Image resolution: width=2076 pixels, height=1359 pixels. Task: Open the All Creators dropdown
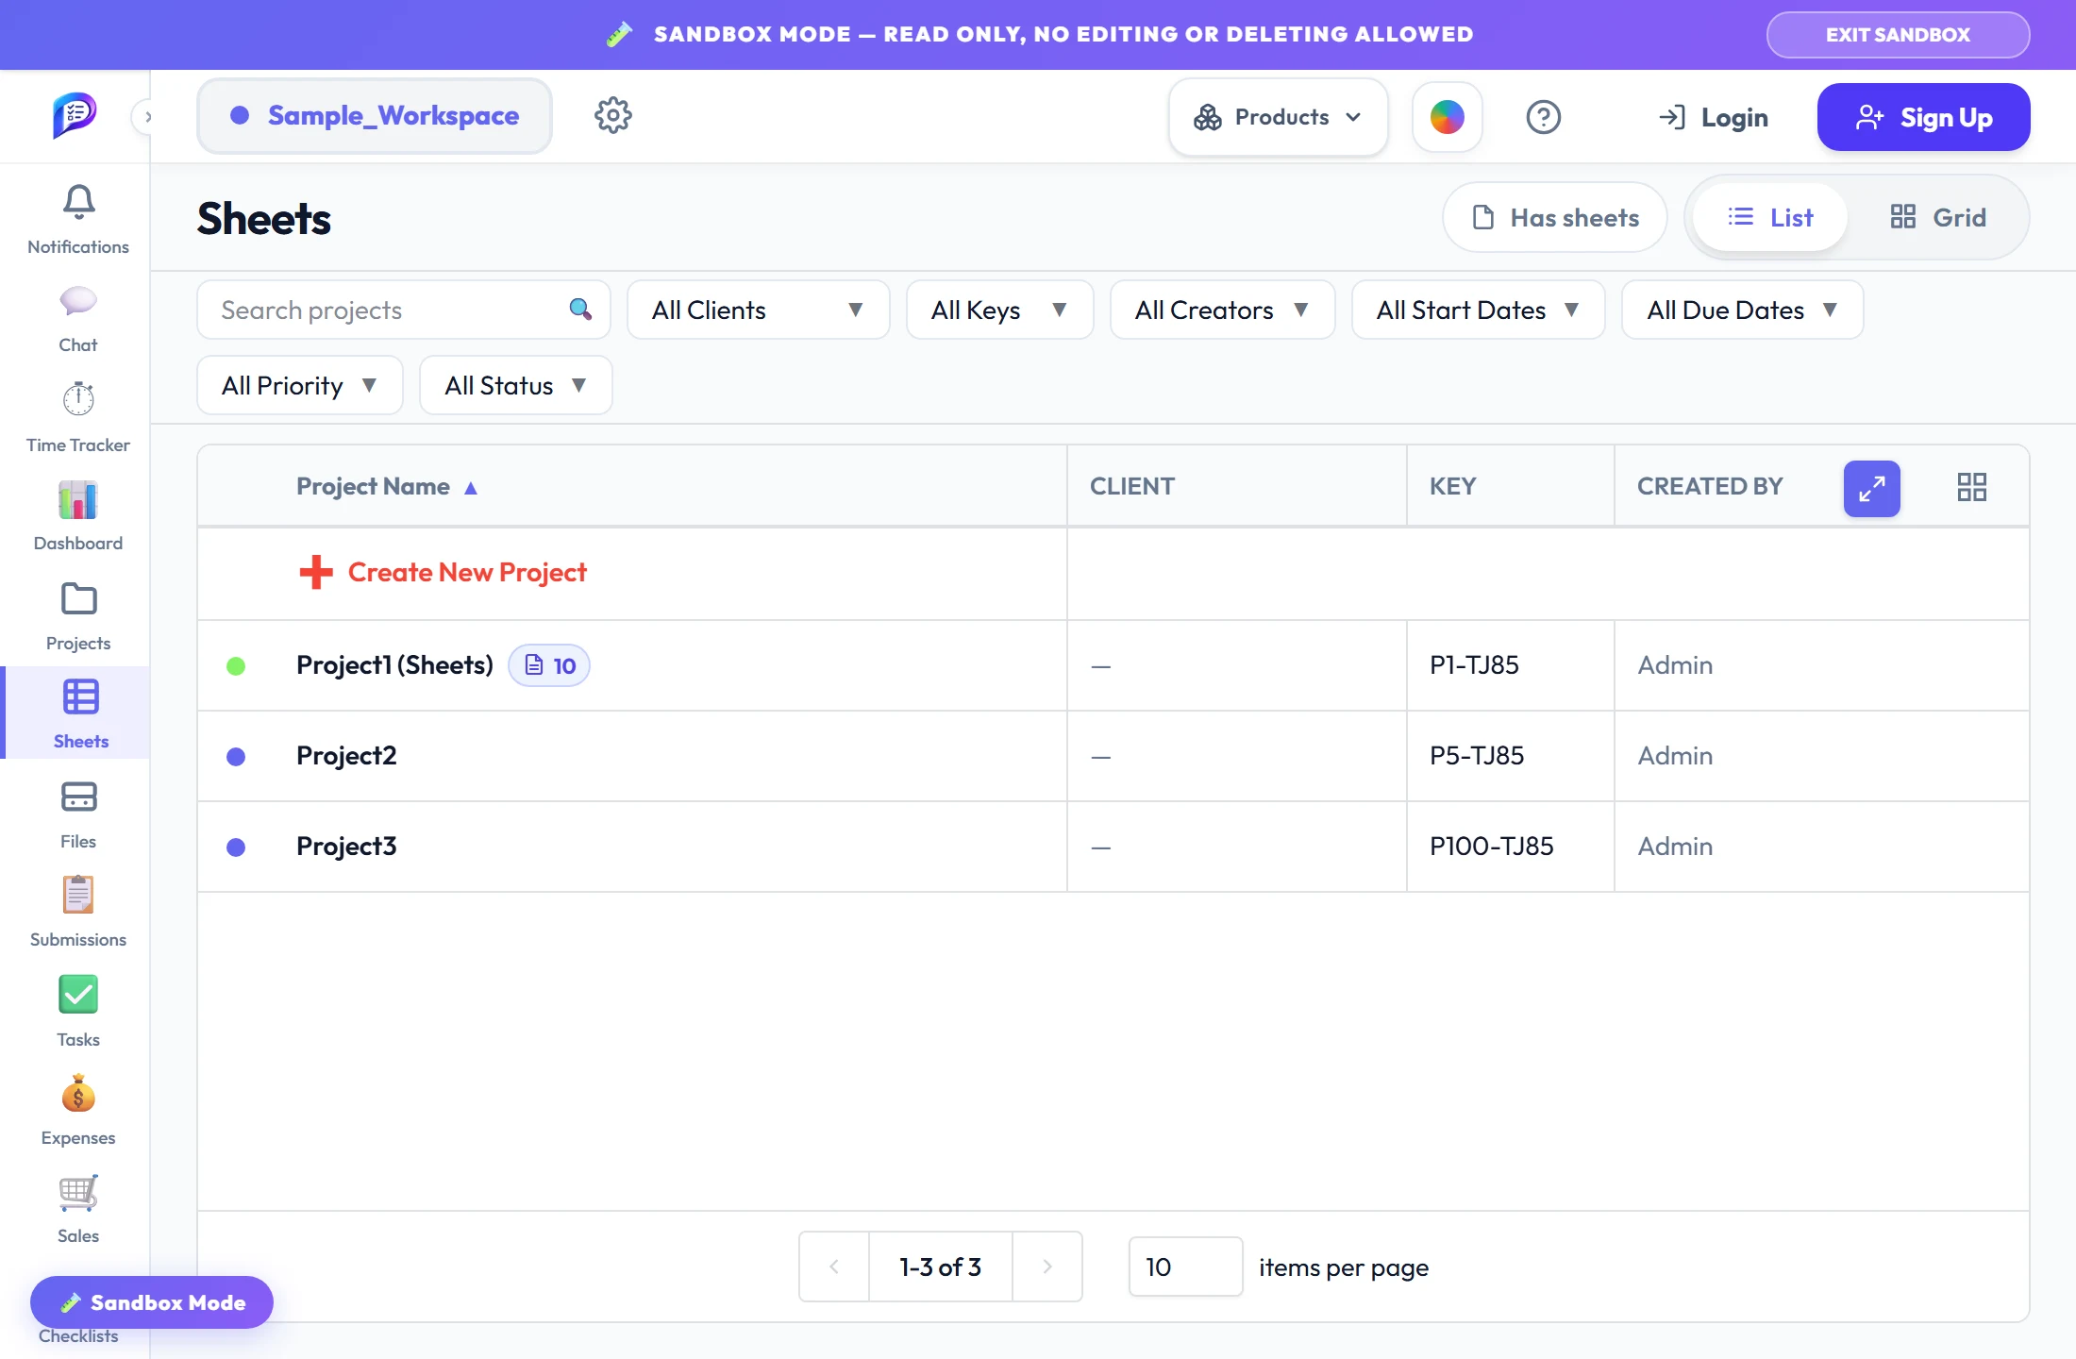[1222, 310]
